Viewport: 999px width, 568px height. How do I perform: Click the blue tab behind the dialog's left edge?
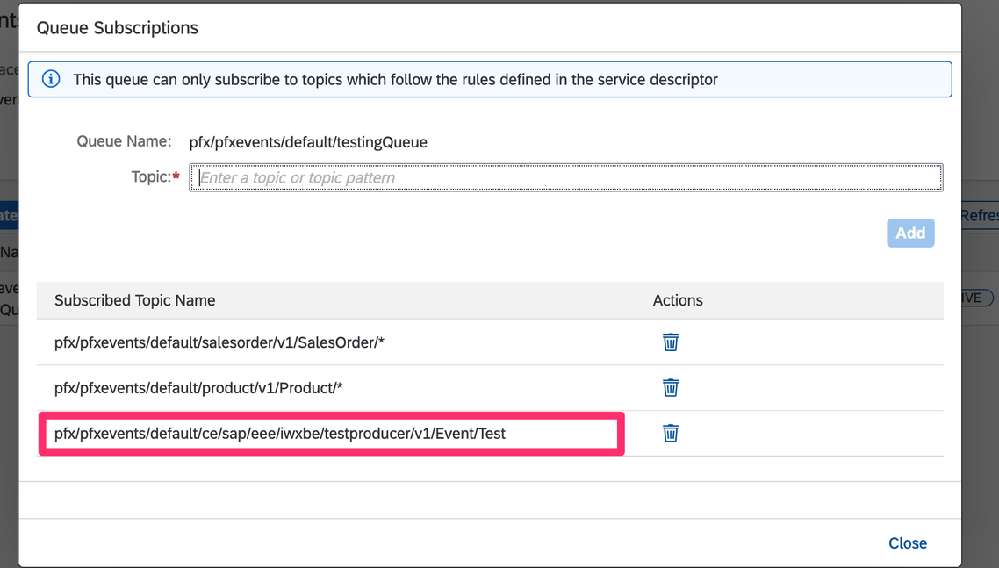coord(9,215)
